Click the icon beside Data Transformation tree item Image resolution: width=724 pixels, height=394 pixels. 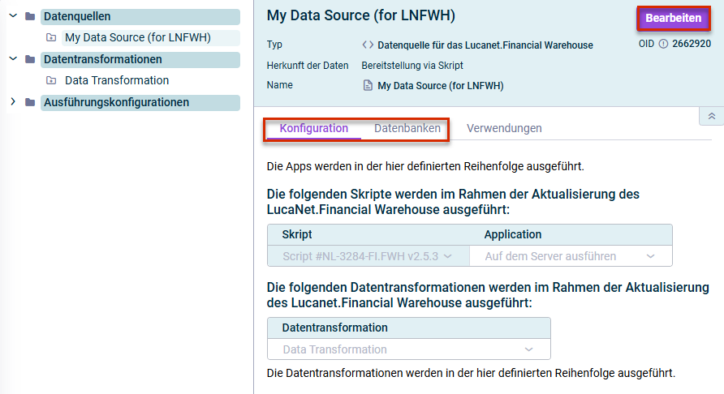coord(51,81)
